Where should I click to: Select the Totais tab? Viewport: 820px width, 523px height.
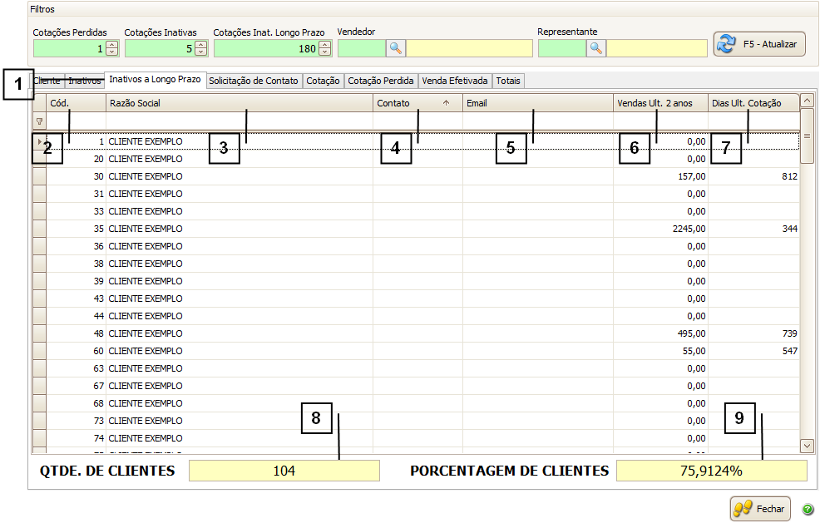508,81
